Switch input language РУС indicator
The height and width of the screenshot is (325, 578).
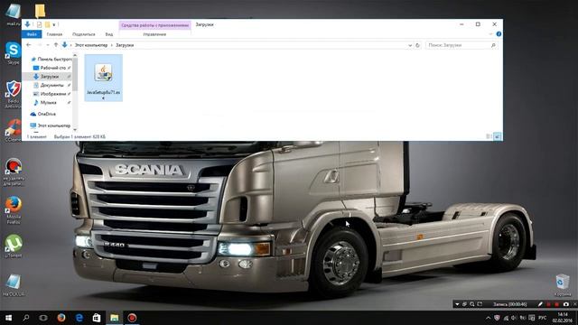tap(542, 318)
